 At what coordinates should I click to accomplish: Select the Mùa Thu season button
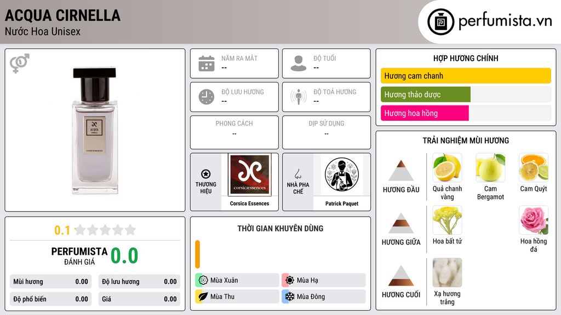coord(237,296)
